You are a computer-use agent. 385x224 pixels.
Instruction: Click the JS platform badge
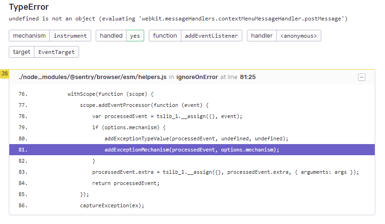click(x=5, y=73)
